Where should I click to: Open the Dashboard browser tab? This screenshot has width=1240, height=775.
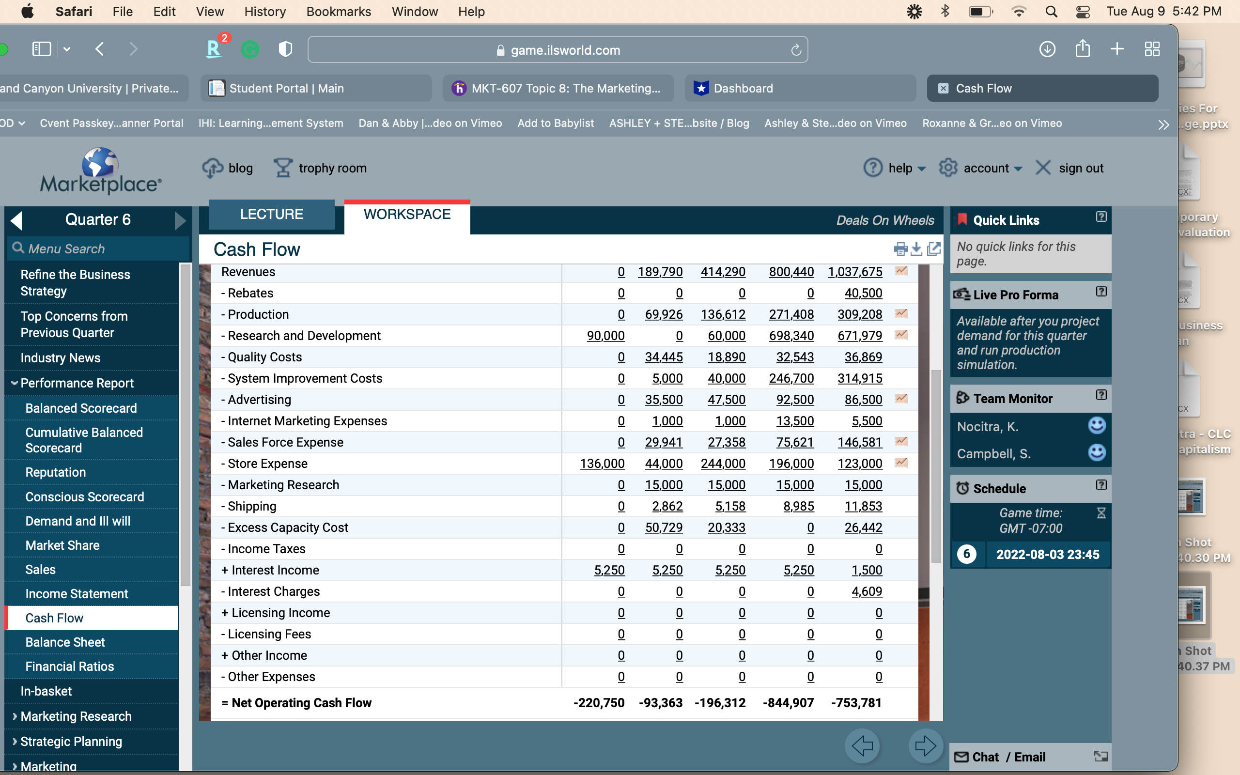coord(800,88)
